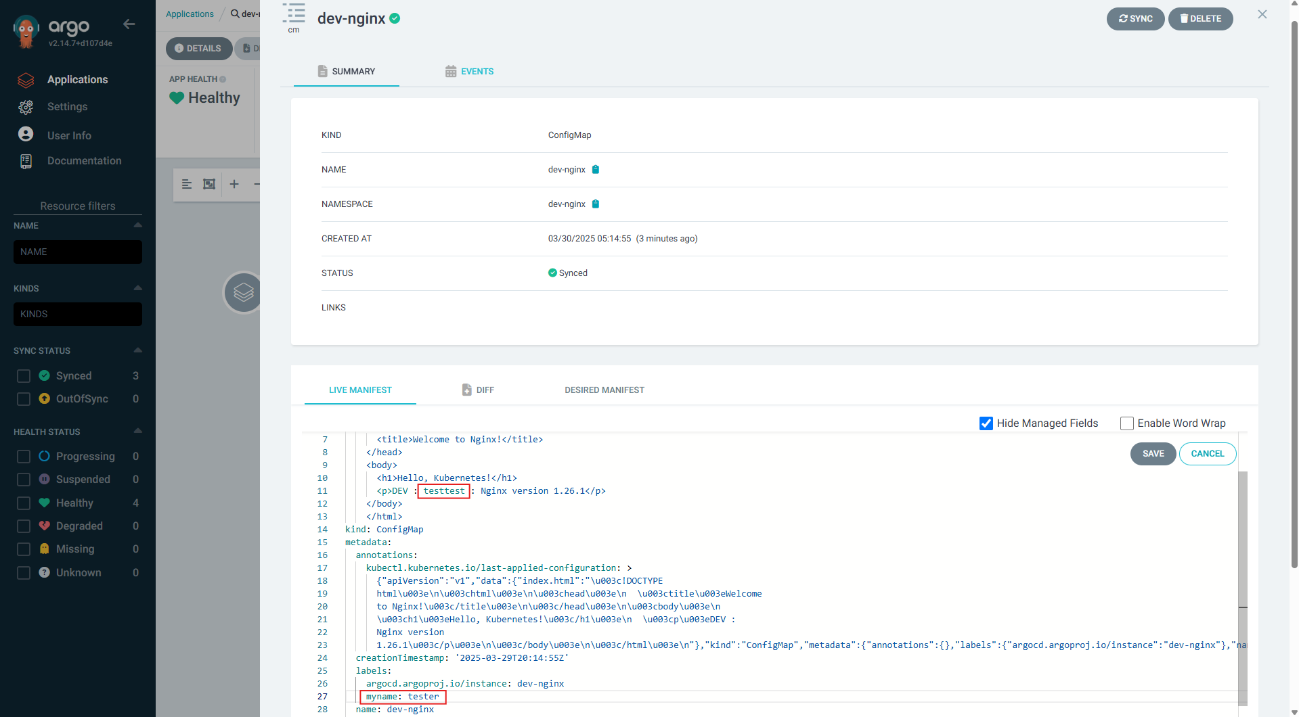This screenshot has width=1299, height=717.
Task: Switch to the EVENTS tab
Action: (x=469, y=72)
